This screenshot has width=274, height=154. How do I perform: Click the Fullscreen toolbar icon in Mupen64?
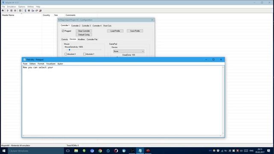[20, 10]
